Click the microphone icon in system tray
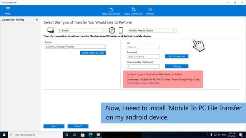246x138 pixels. pyautogui.click(x=211, y=135)
